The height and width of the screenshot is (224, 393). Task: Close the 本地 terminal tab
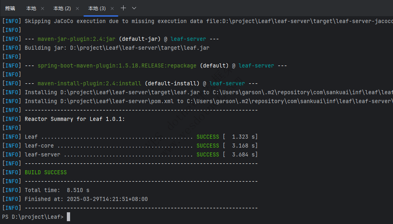[43, 8]
